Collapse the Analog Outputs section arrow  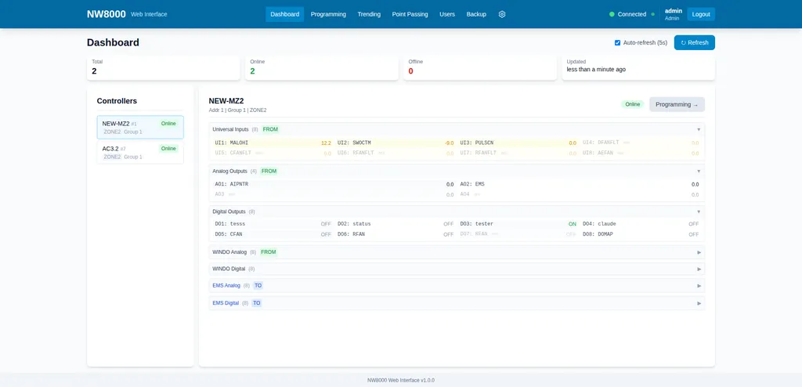pos(699,171)
